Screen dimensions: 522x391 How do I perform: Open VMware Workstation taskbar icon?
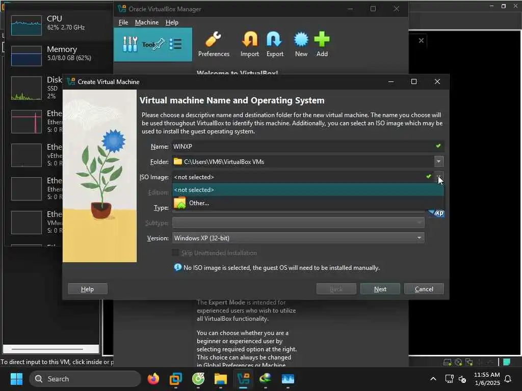(176, 379)
